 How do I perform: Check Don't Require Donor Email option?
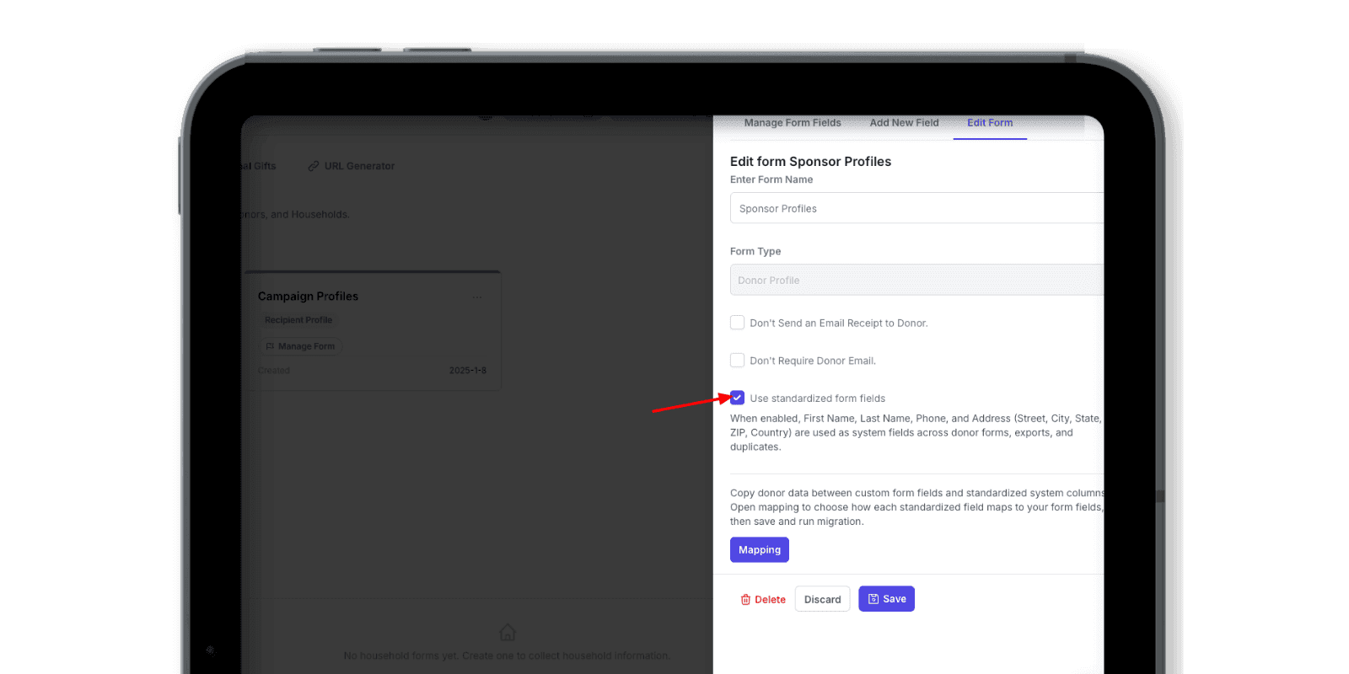[737, 360]
